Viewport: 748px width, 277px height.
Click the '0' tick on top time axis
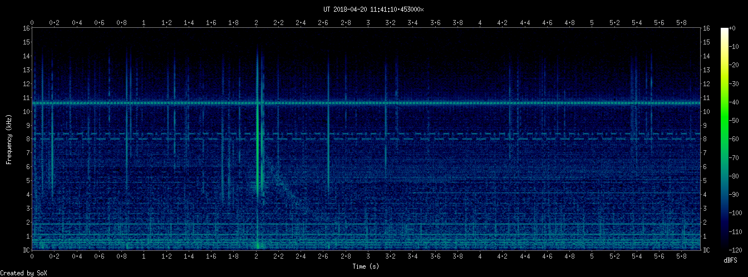pos(32,22)
